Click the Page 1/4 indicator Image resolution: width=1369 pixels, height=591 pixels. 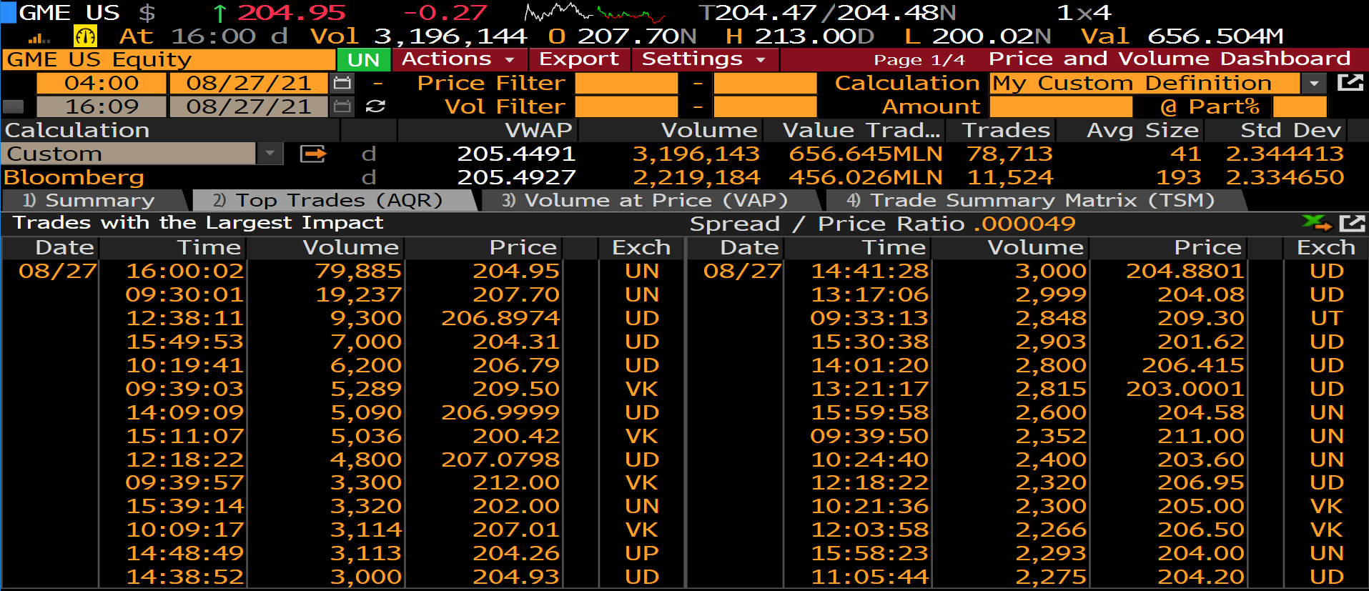(919, 60)
